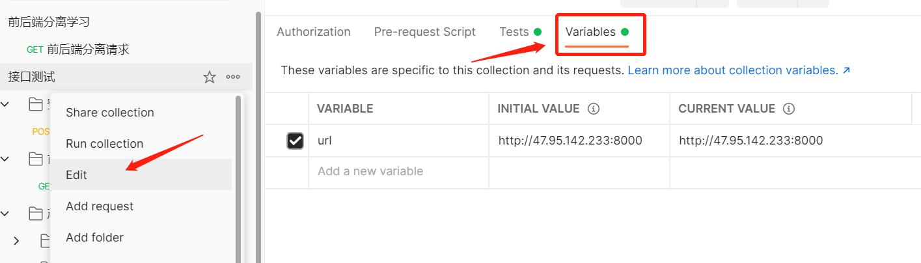Click the green dot on Variables tab
Image resolution: width=921 pixels, height=263 pixels.
(x=625, y=32)
